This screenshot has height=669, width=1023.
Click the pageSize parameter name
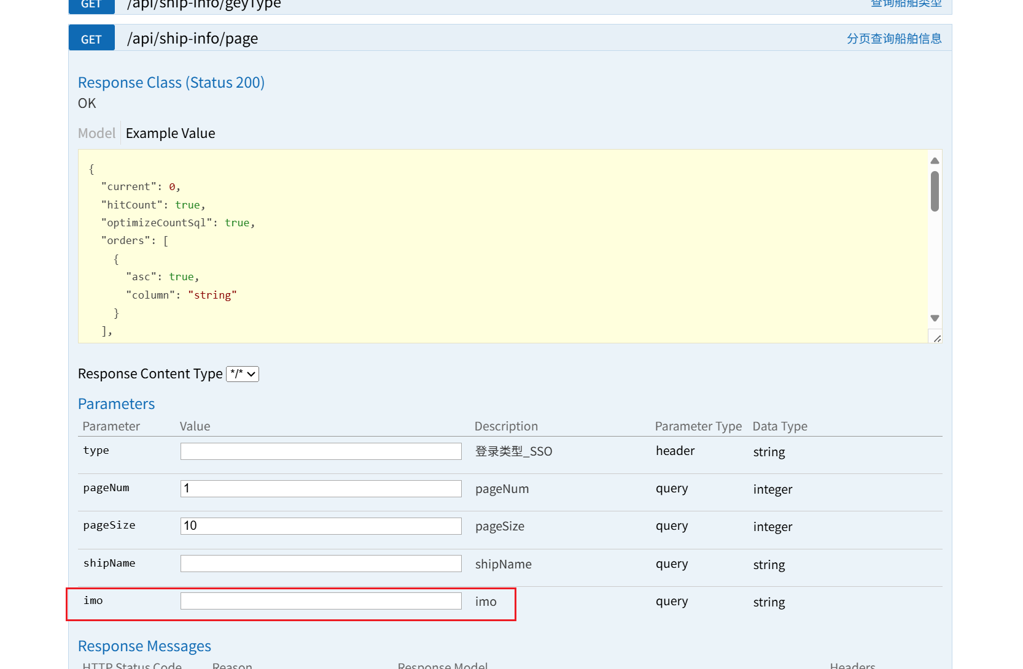tap(109, 525)
